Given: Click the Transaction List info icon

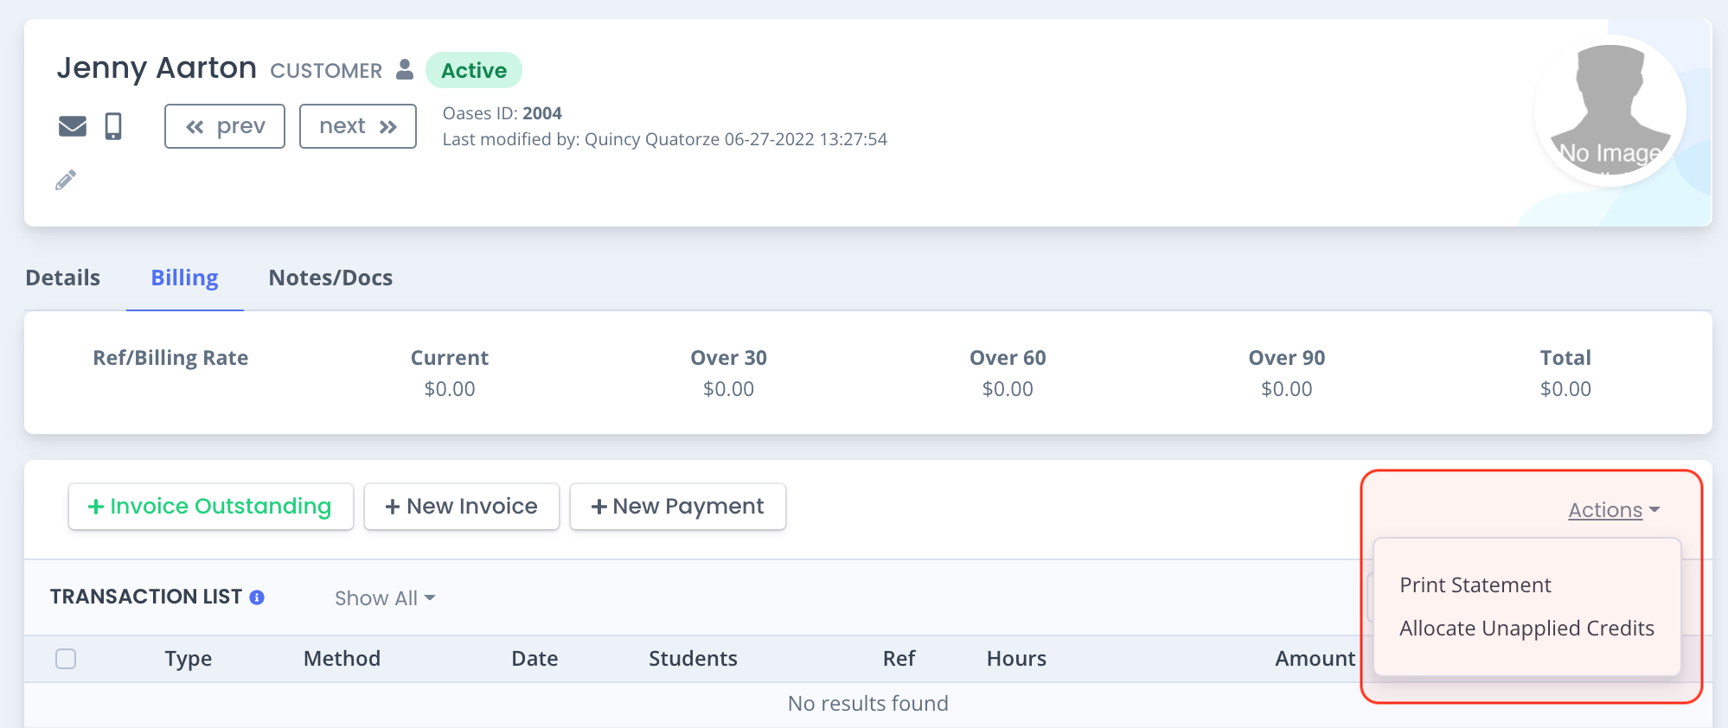Looking at the screenshot, I should click(x=257, y=597).
